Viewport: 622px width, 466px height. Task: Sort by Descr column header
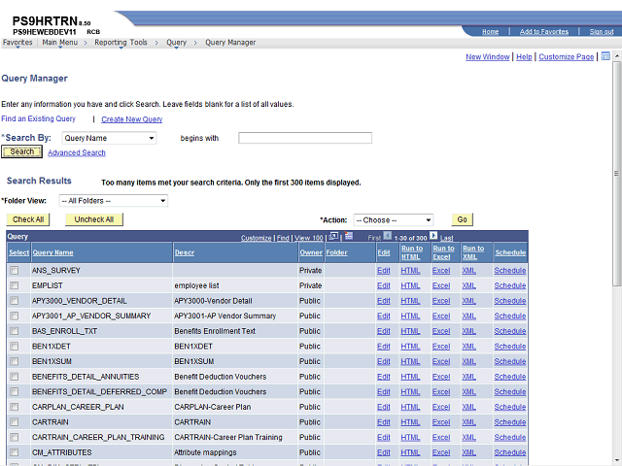coord(185,252)
